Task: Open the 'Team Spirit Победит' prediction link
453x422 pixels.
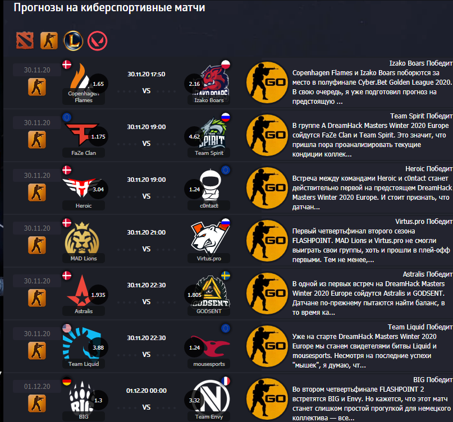Action: pyautogui.click(x=421, y=116)
